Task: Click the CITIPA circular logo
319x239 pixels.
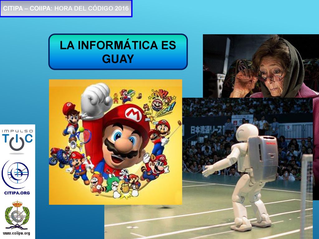Action: (16, 174)
